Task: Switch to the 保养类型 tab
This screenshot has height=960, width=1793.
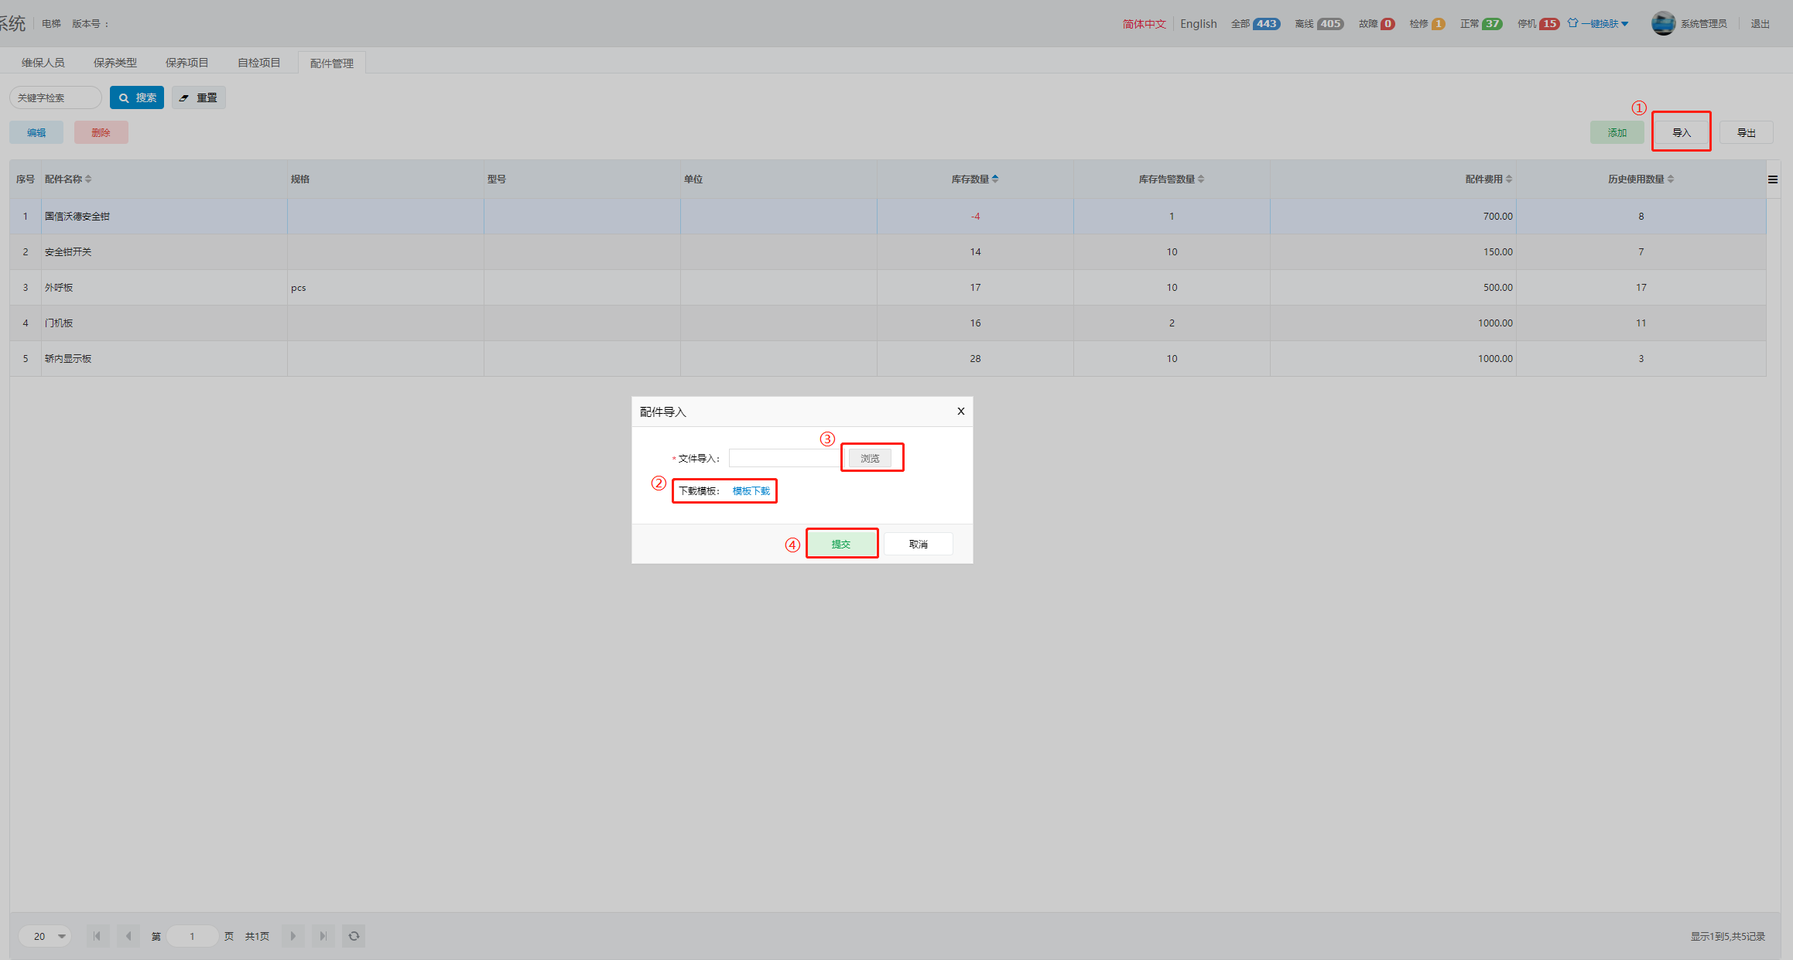Action: click(115, 63)
